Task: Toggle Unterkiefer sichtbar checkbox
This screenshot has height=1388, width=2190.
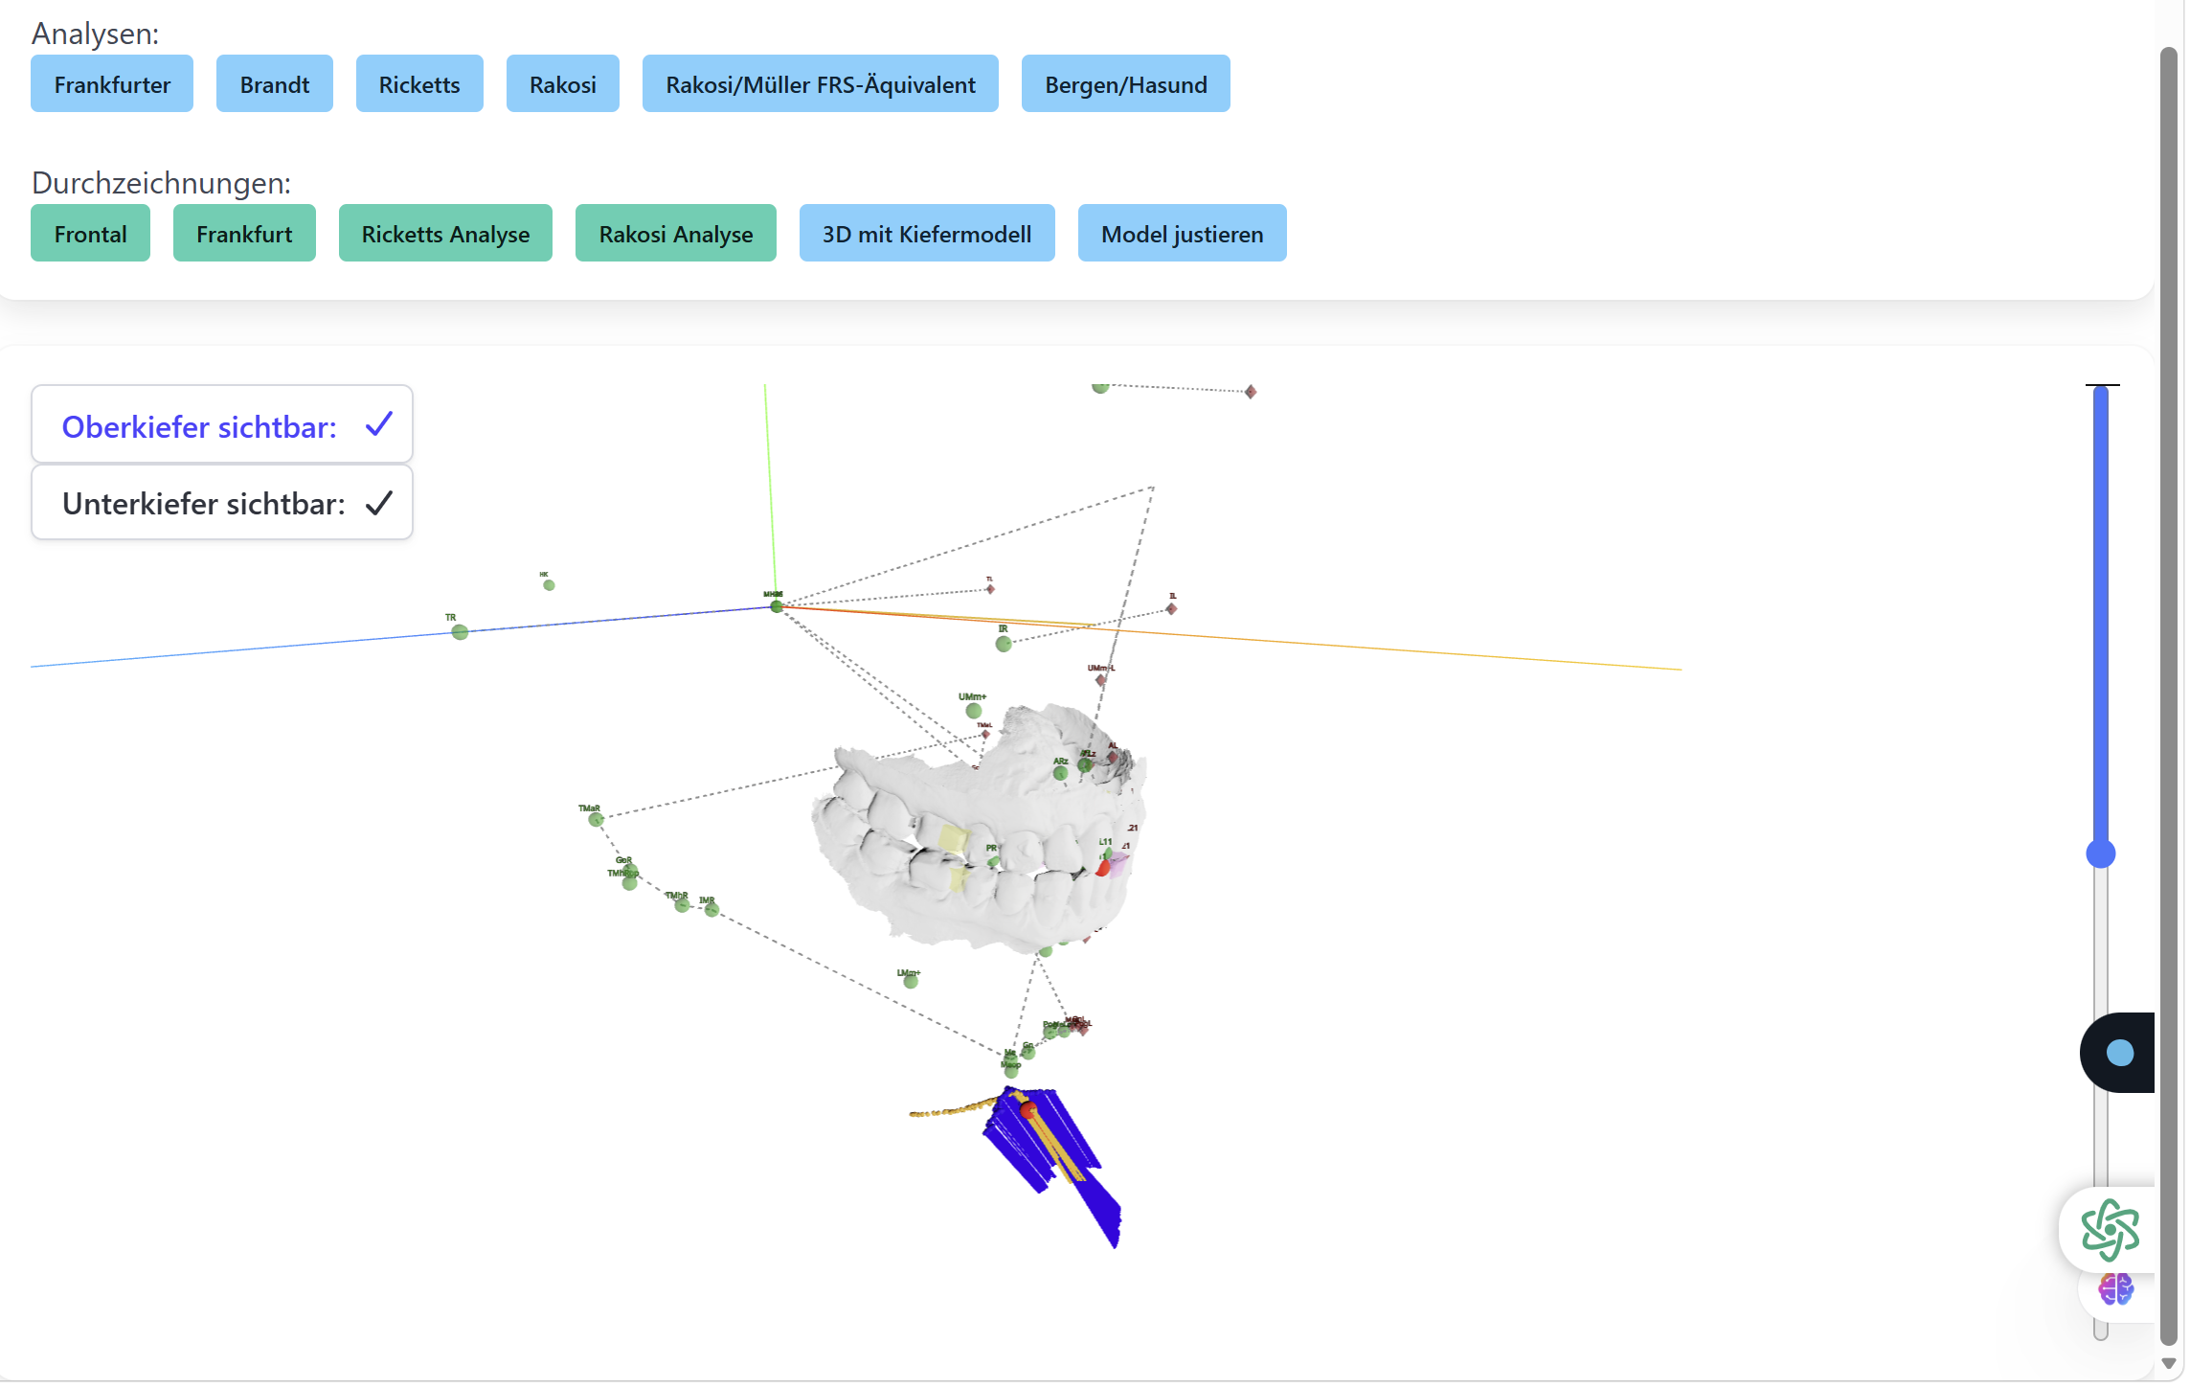Action: (379, 503)
